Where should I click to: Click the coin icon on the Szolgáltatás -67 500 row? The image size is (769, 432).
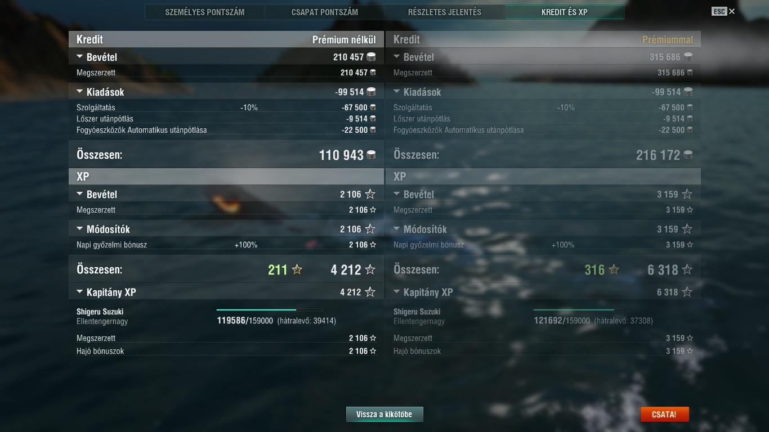click(373, 107)
